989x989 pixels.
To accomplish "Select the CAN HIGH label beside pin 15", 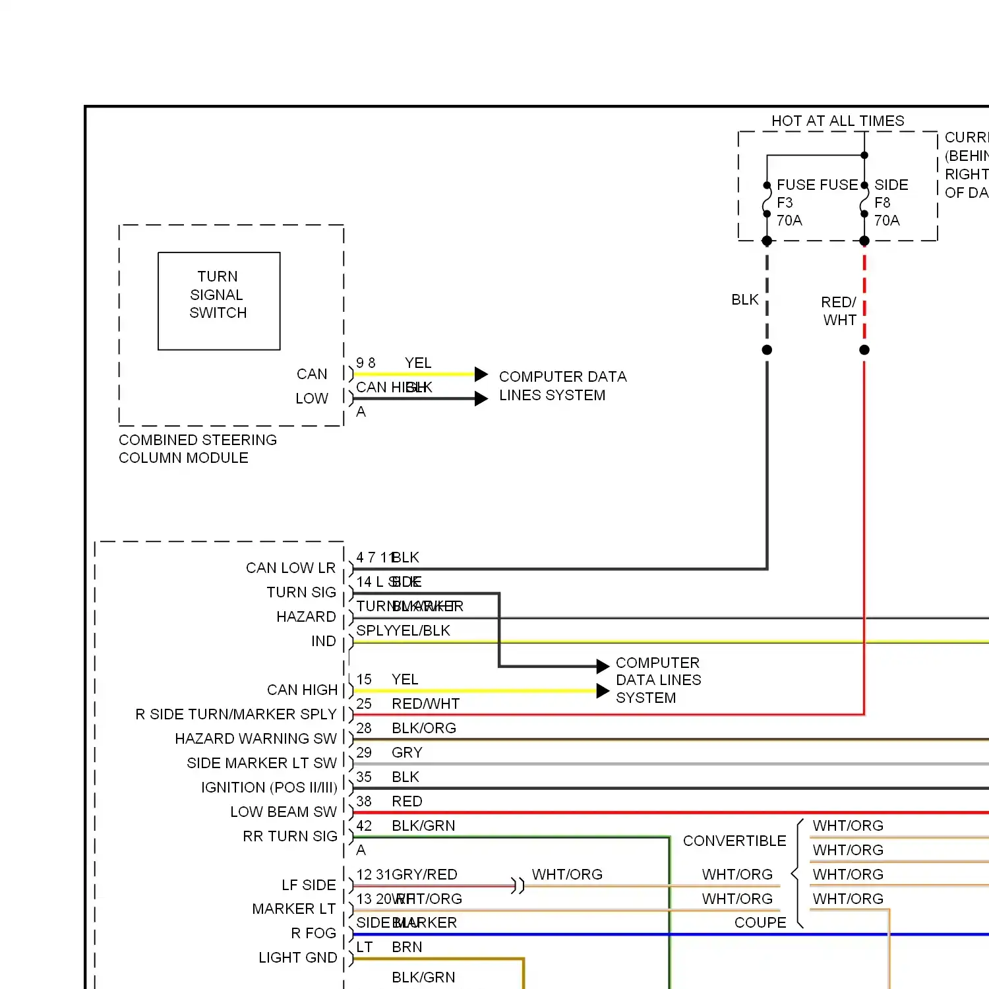I will point(302,690).
